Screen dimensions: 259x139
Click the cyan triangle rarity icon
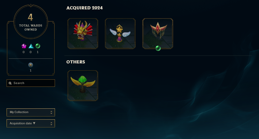(31, 46)
